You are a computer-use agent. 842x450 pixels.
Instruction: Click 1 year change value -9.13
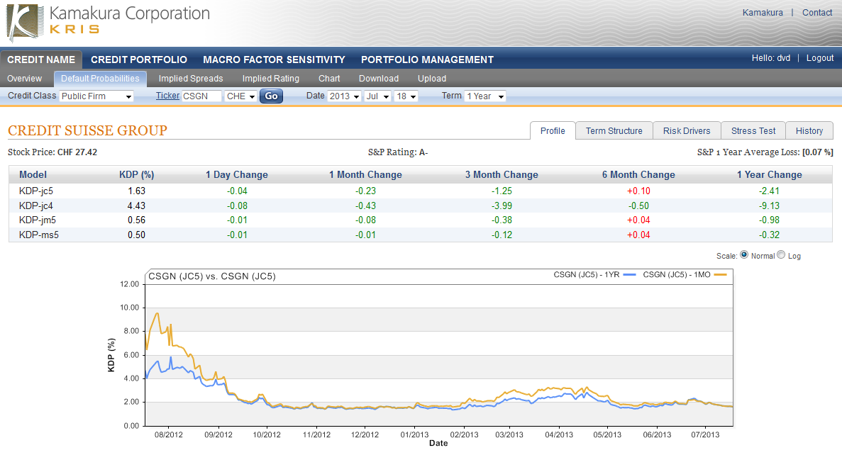[770, 206]
